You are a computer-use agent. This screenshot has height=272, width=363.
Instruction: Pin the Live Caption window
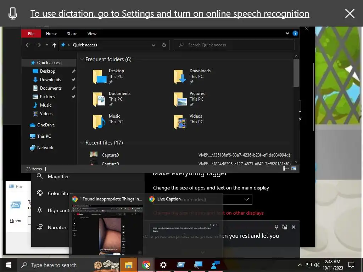coord(276,227)
